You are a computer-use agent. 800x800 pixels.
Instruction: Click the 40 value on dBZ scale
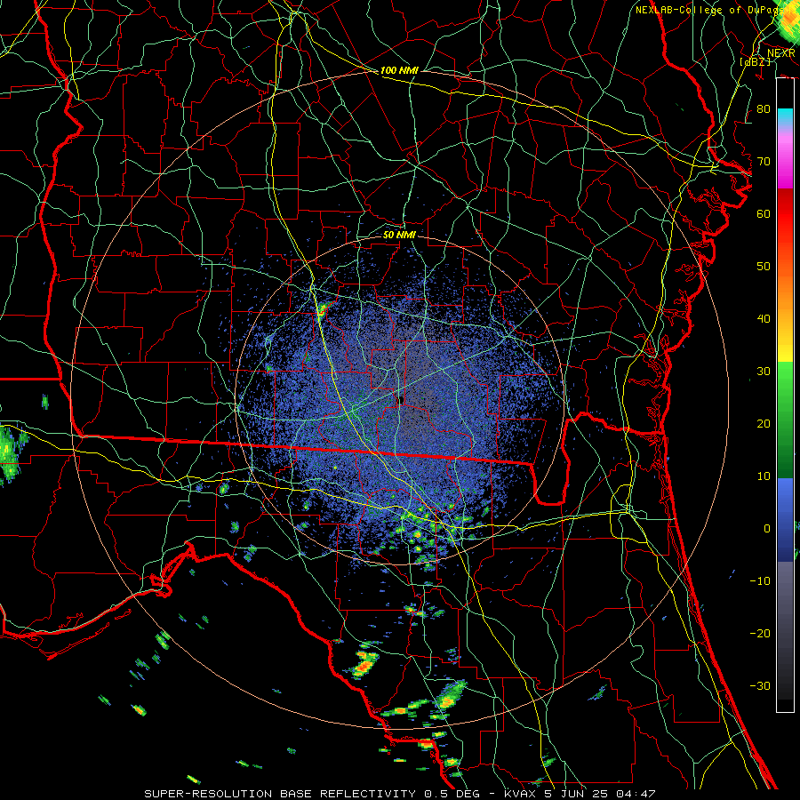tap(764, 319)
